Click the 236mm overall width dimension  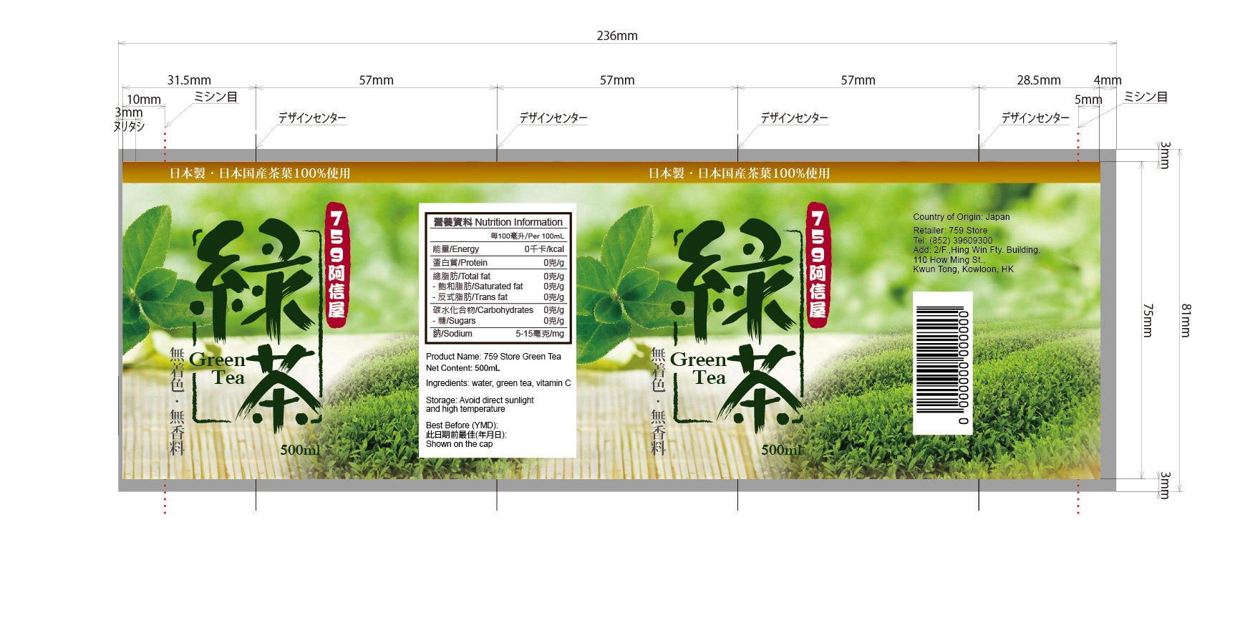pyautogui.click(x=617, y=36)
